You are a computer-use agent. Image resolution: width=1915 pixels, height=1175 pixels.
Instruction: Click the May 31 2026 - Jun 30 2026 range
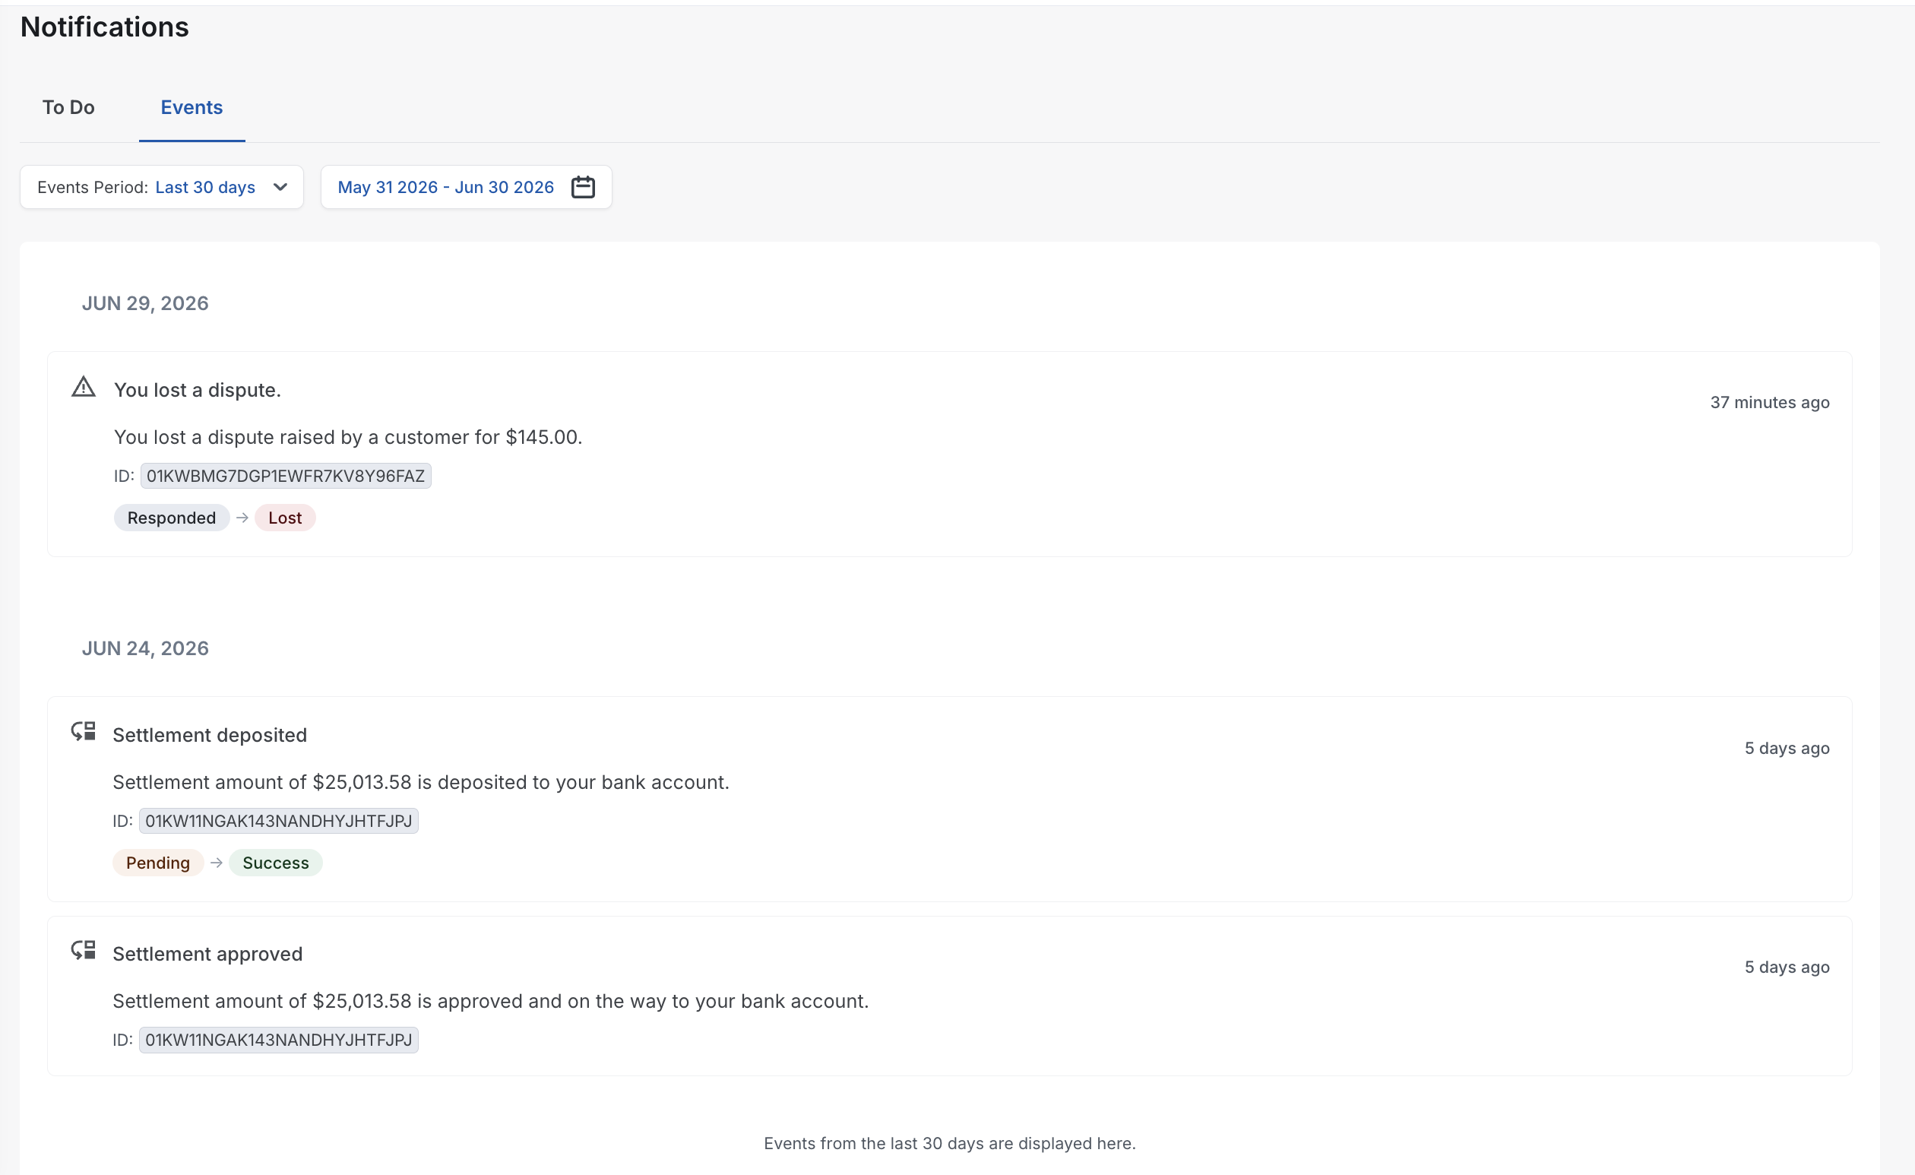(x=445, y=187)
